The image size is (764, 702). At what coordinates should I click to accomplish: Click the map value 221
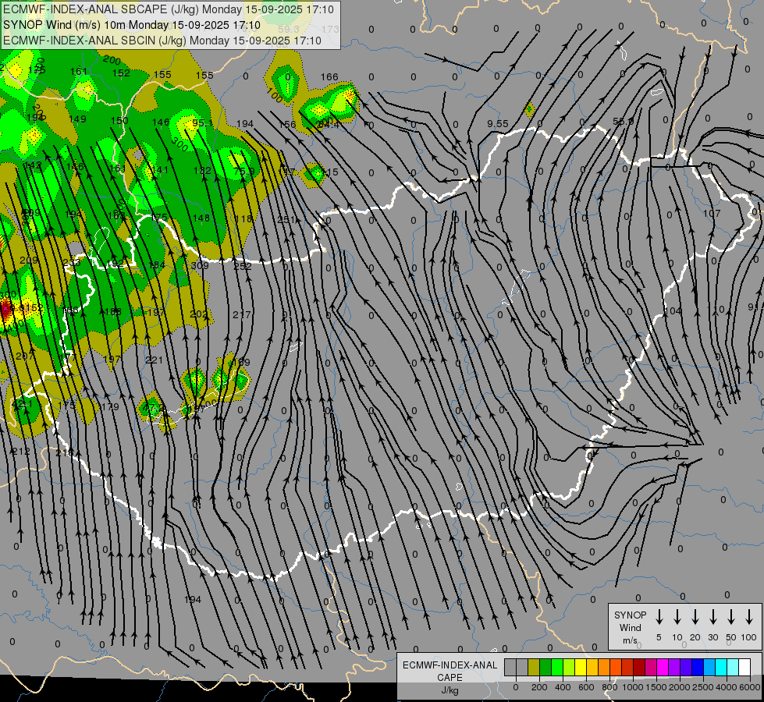[154, 360]
